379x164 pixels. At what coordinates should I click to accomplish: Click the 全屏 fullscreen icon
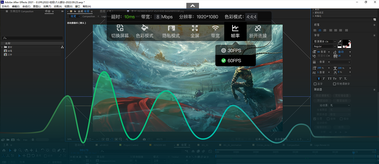pos(195,28)
